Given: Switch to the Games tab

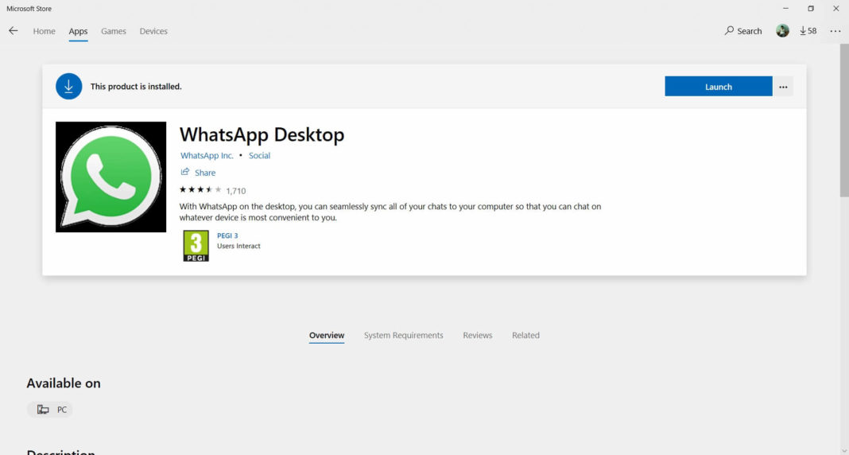Looking at the screenshot, I should point(114,31).
